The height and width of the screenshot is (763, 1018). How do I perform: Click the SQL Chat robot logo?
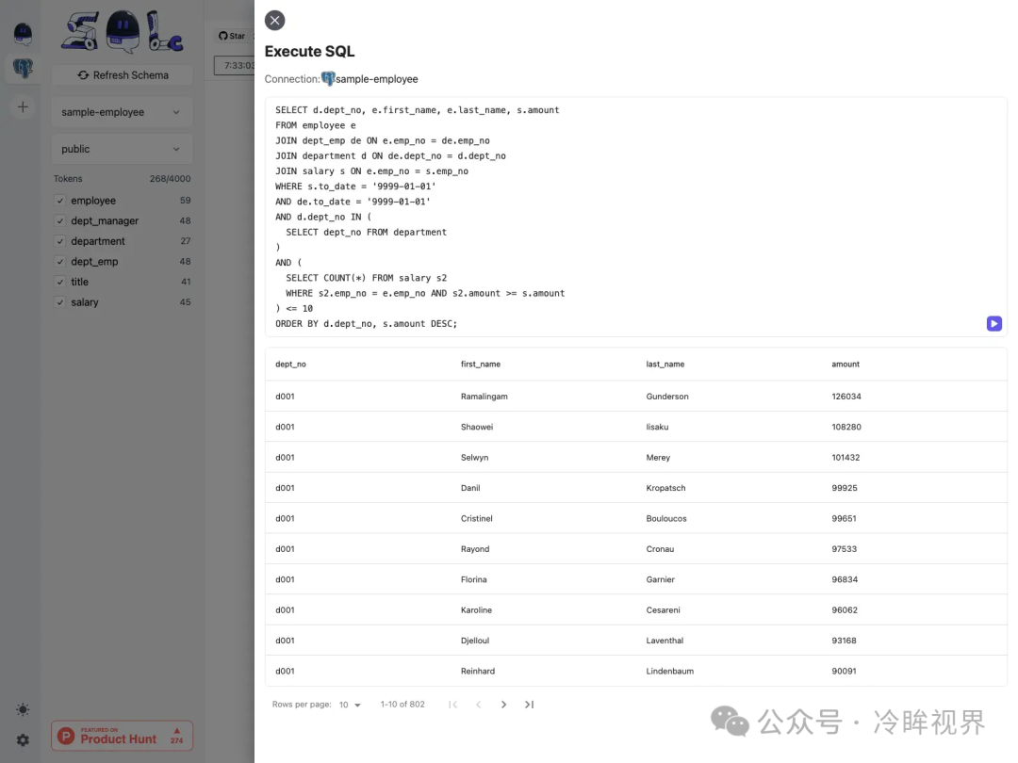point(122,31)
